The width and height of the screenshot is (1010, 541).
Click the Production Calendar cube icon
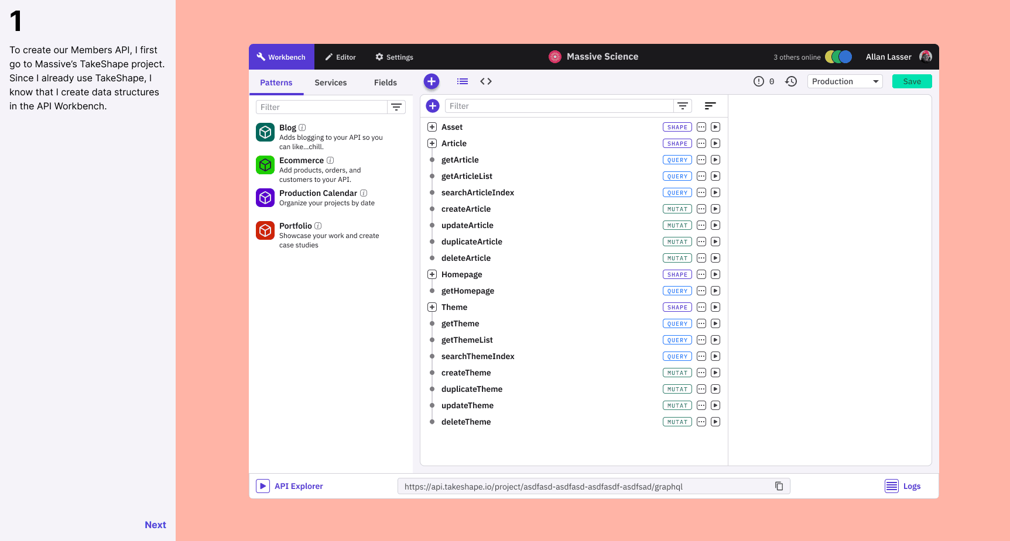[265, 198]
